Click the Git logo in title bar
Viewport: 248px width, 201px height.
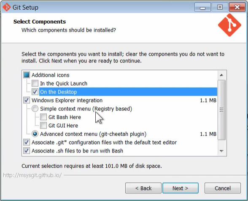[x=7, y=7]
